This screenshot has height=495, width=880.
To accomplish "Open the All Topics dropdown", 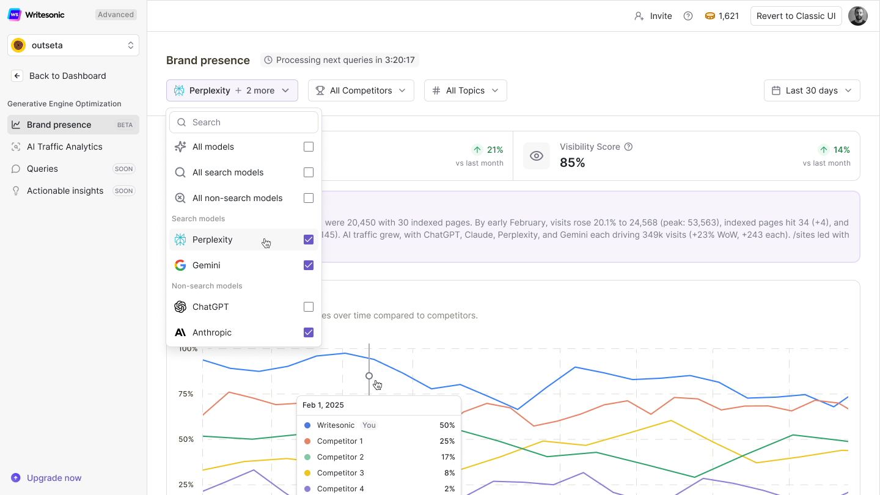I will pos(466,90).
